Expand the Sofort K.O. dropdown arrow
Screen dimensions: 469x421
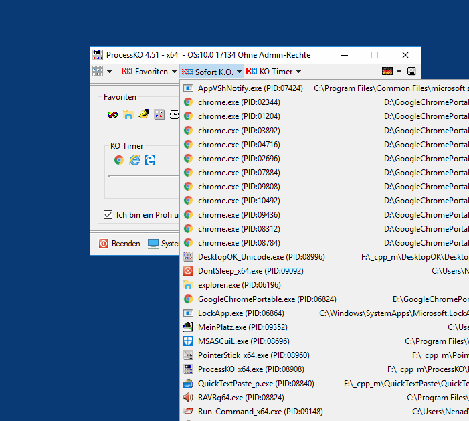pos(239,72)
